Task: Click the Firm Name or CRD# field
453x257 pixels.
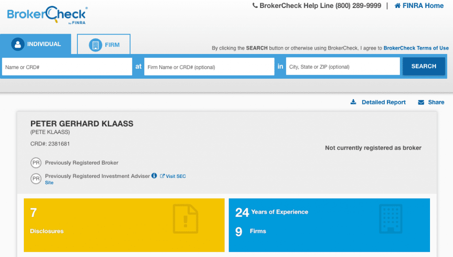Action: pyautogui.click(x=209, y=67)
